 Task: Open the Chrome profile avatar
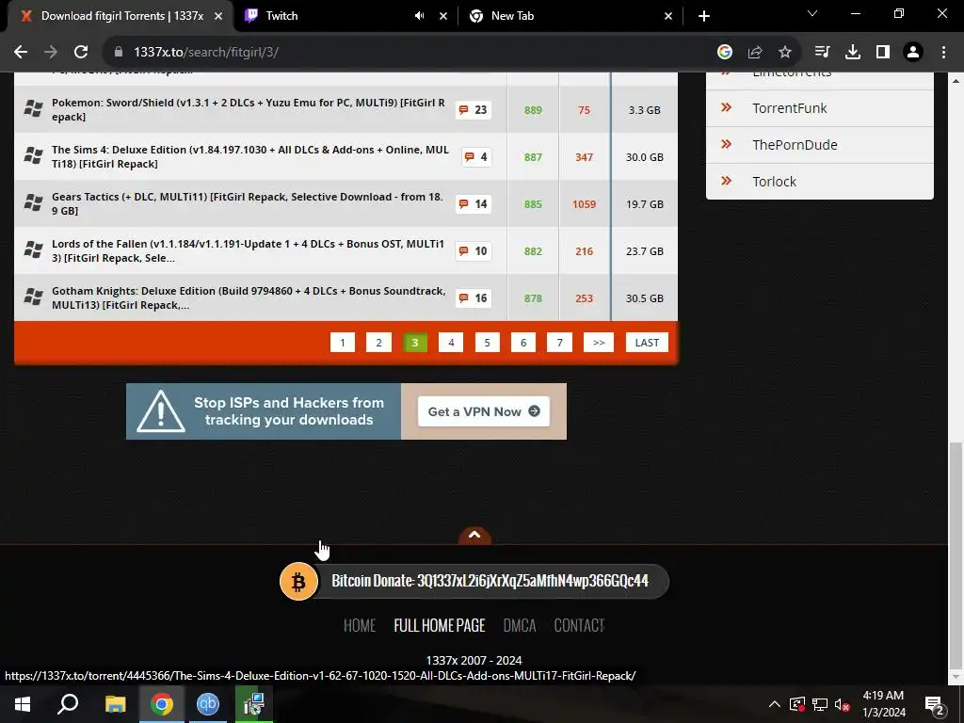pyautogui.click(x=913, y=53)
